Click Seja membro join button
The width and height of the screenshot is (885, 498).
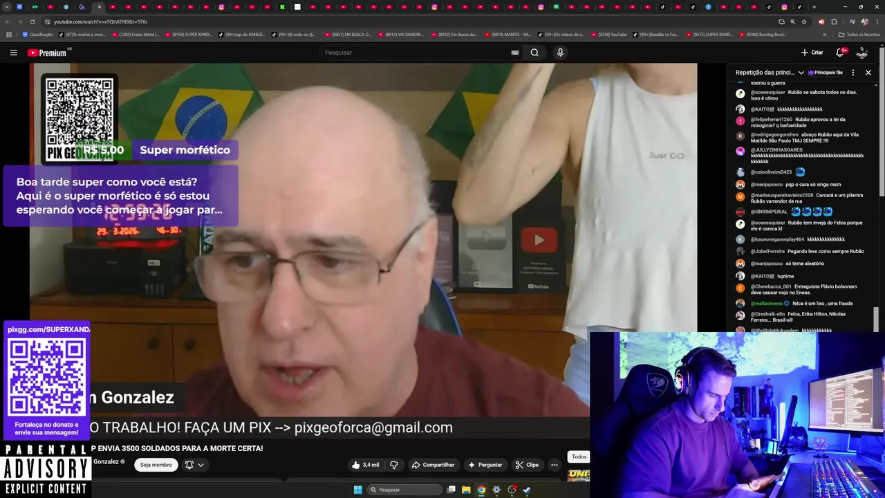(156, 465)
